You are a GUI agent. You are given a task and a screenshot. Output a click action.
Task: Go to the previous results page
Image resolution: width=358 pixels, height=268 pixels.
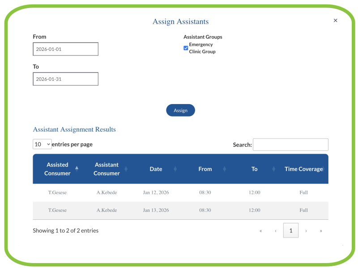[276, 230]
